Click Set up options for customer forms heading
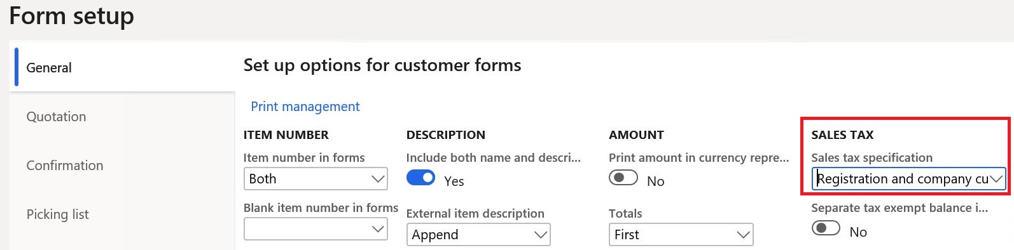This screenshot has width=1014, height=250. click(382, 65)
